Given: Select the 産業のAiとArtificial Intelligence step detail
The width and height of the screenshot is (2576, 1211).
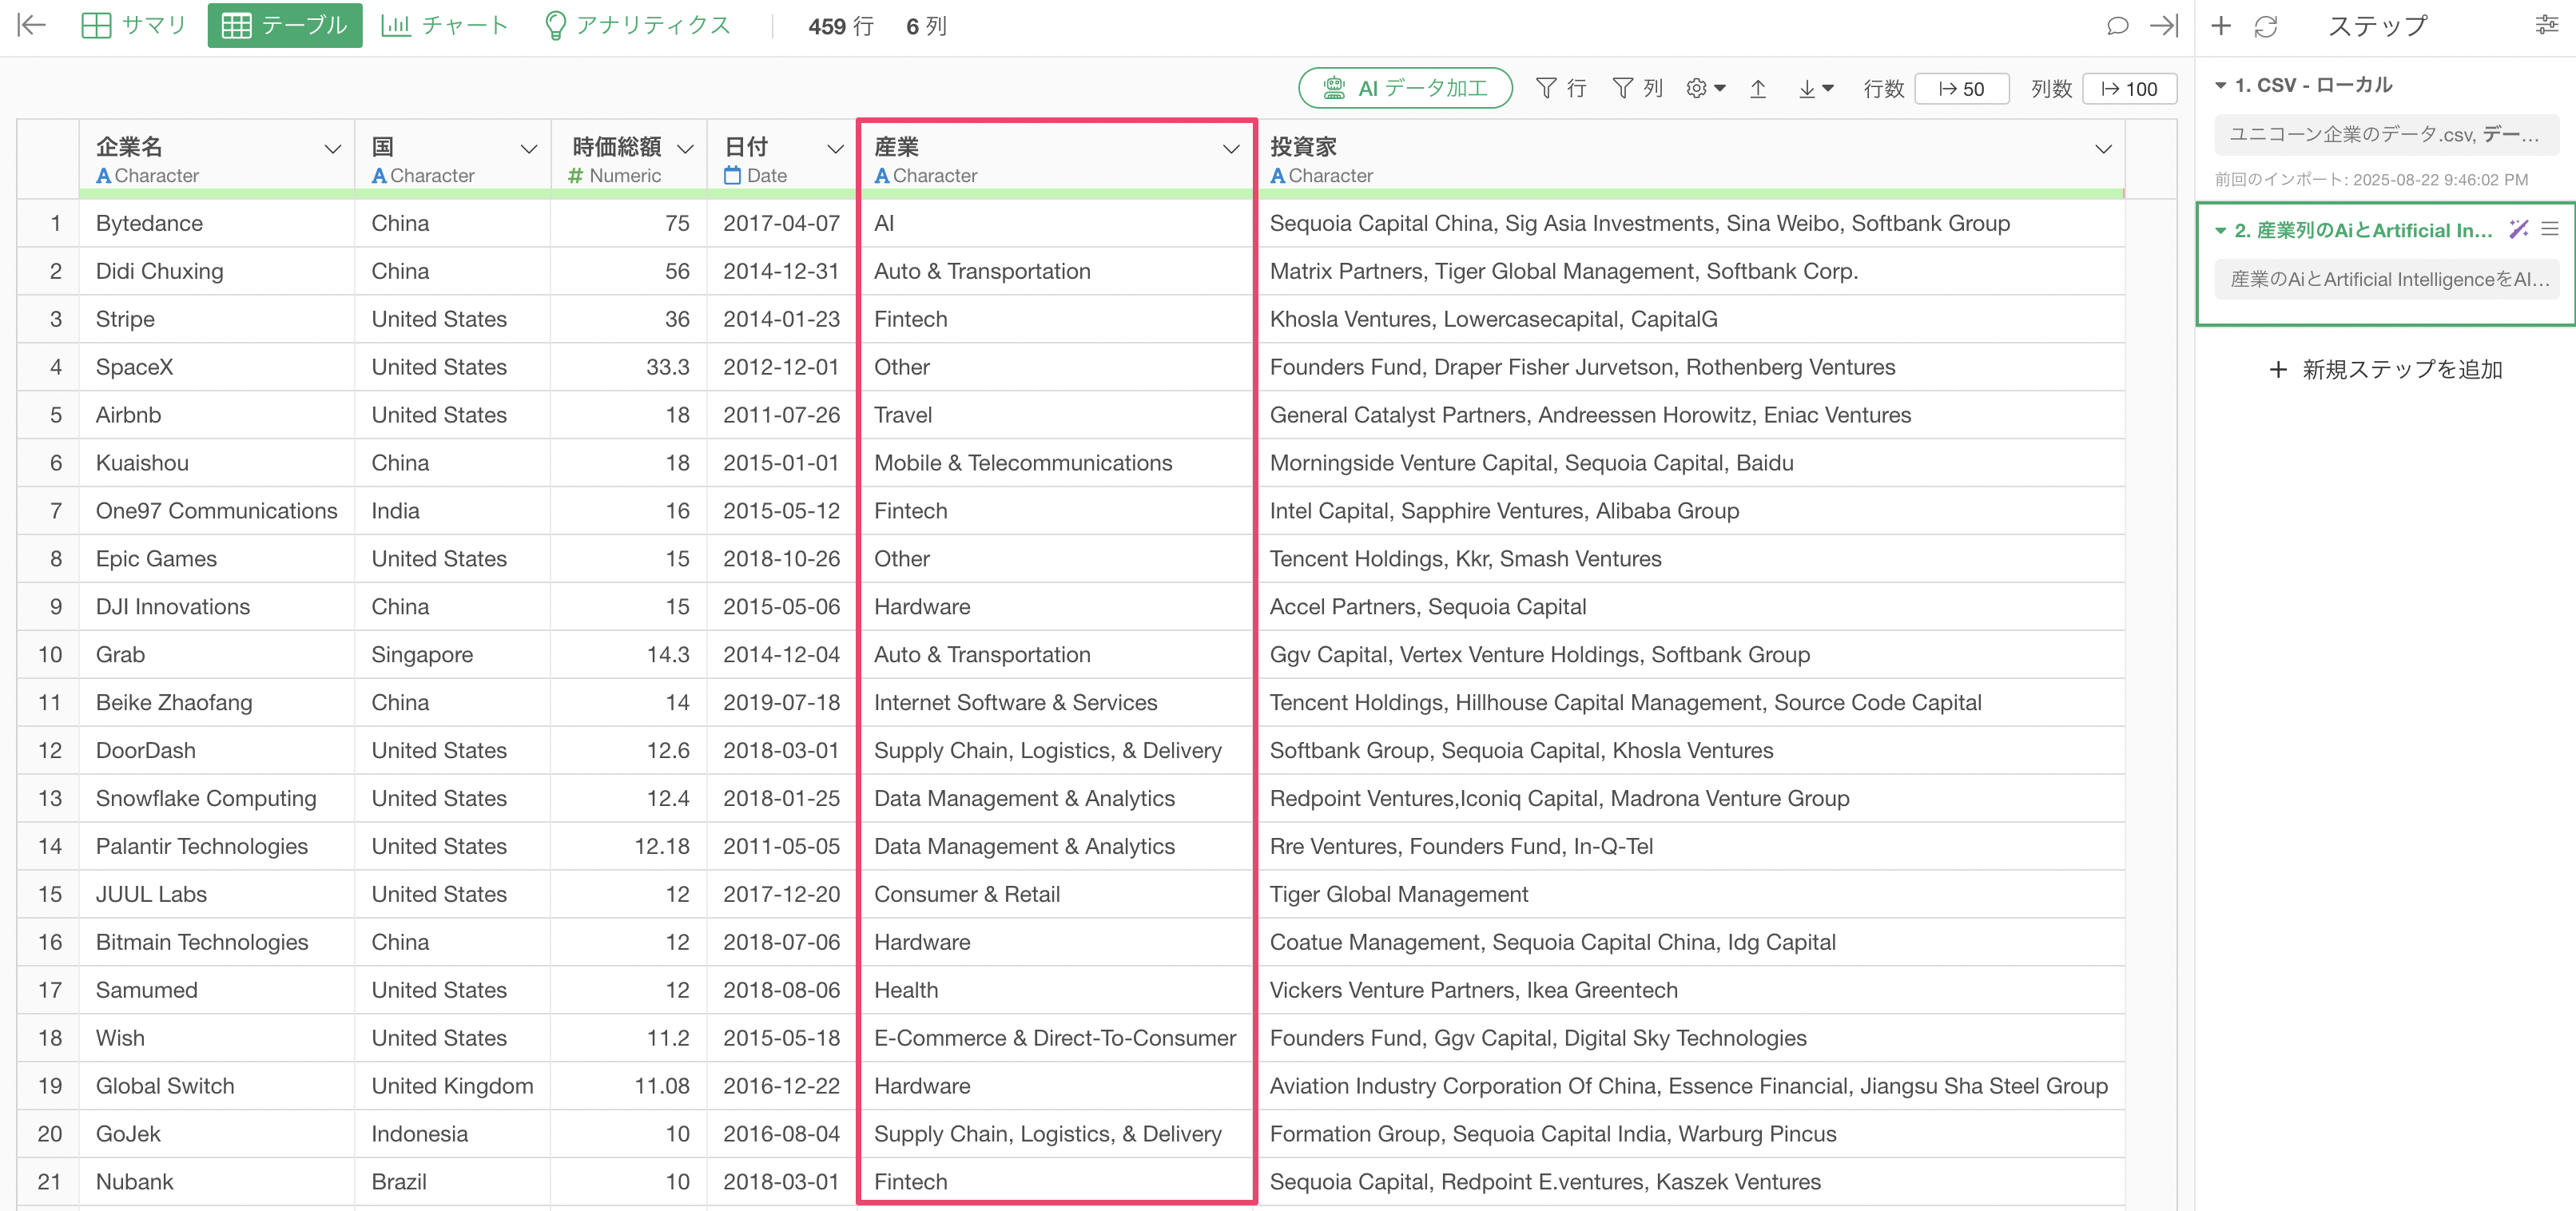Looking at the screenshot, I should (x=2386, y=279).
